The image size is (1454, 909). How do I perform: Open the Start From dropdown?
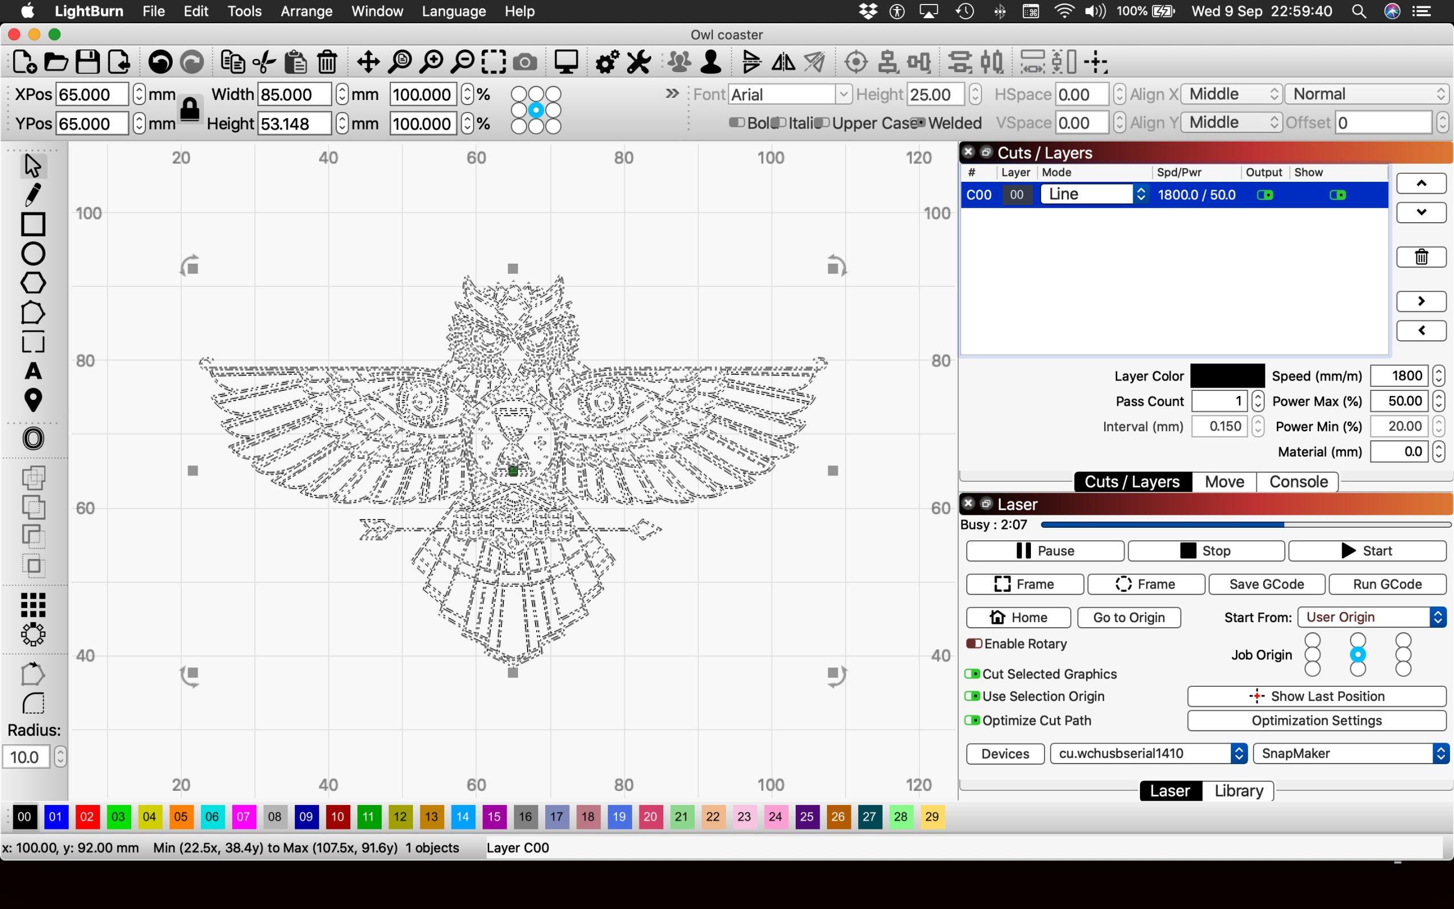(1372, 618)
